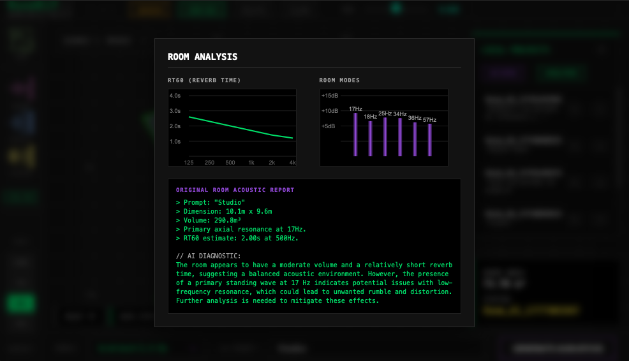
Task: Click the purple speaker icon in the sidebar
Action: (24, 89)
